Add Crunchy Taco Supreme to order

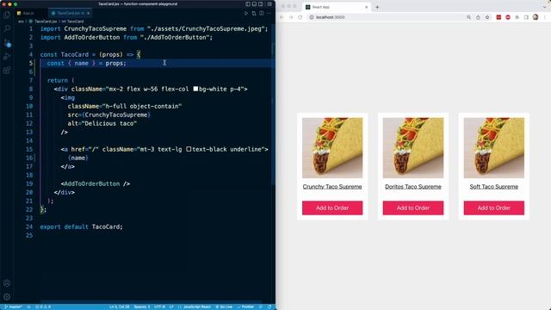(x=332, y=208)
